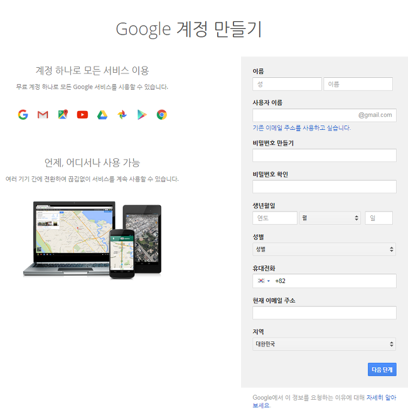
Task: Click the Chrome browser icon
Action: point(162,115)
